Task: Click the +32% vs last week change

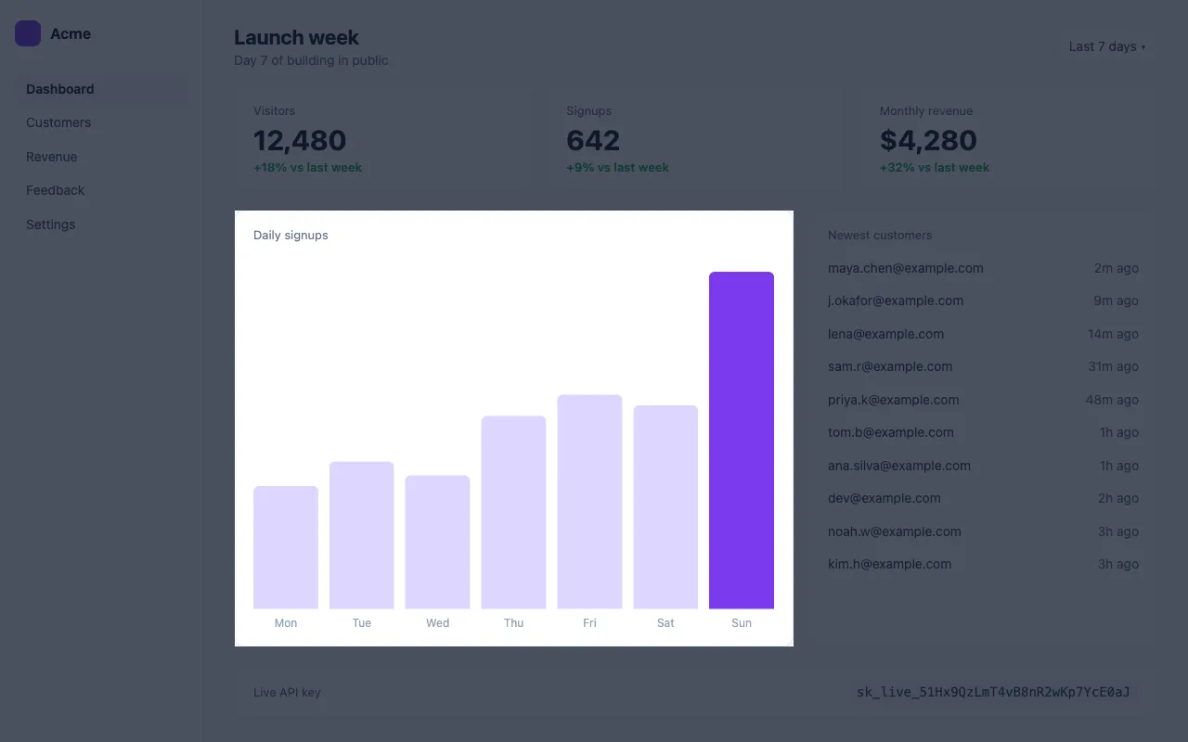Action: pos(935,168)
